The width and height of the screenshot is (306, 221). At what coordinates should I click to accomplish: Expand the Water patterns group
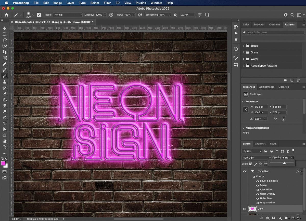(x=244, y=59)
